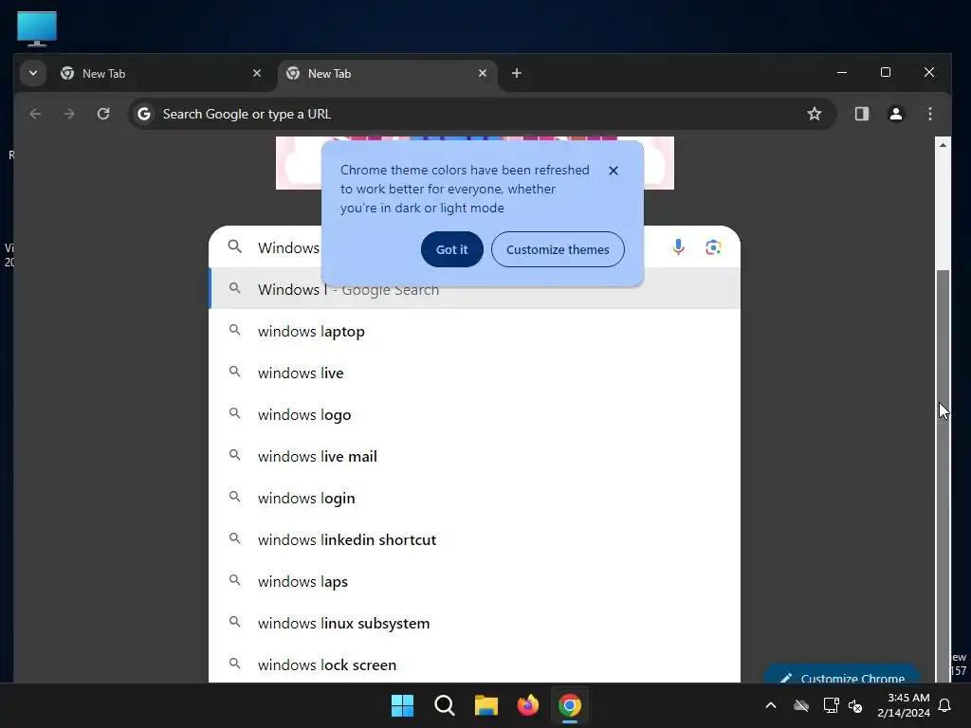971x728 pixels.
Task: Go back with the back arrow
Action: tap(35, 114)
